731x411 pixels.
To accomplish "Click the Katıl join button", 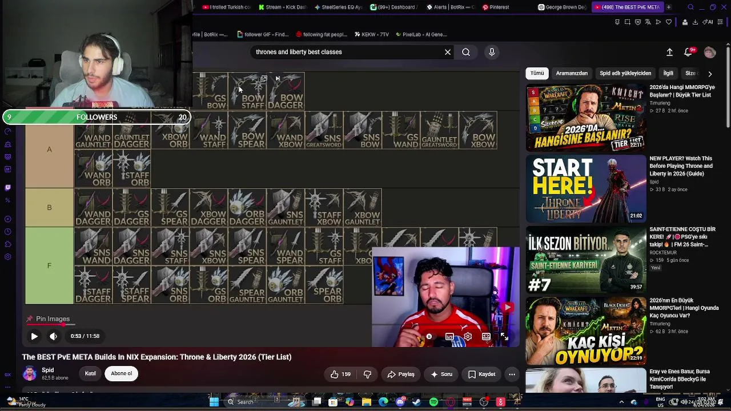I will point(90,374).
